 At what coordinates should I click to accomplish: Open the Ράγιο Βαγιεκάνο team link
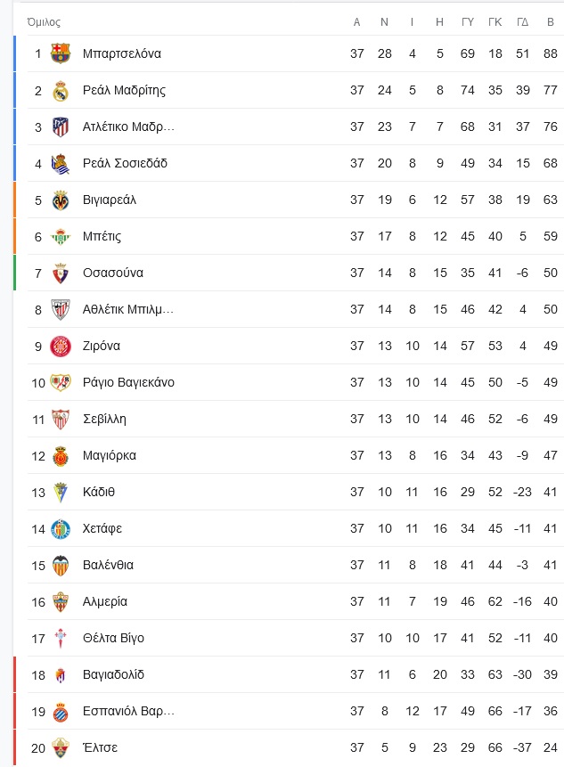click(127, 382)
